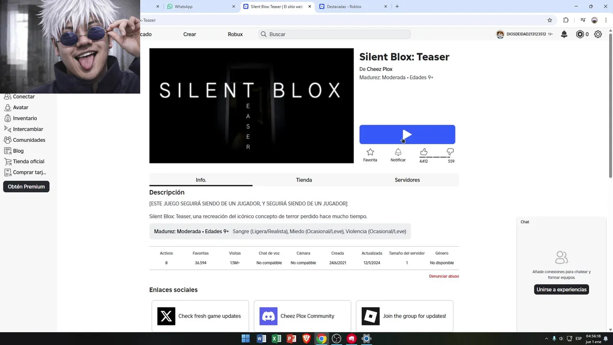Bookmark this page with the star icon
This screenshot has width=613, height=345.
pyautogui.click(x=550, y=20)
